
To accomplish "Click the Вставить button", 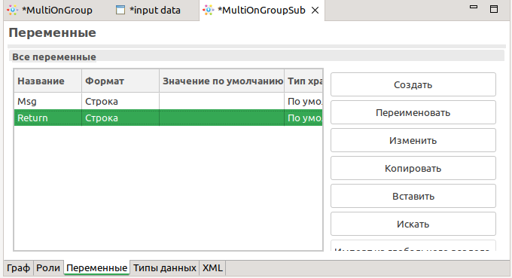I will click(413, 196).
